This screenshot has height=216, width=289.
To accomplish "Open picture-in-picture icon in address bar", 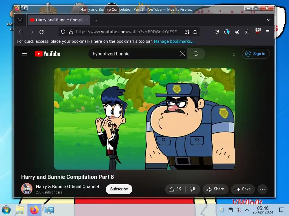I will click(187, 32).
